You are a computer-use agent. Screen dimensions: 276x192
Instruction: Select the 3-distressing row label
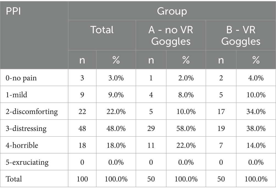26,128
